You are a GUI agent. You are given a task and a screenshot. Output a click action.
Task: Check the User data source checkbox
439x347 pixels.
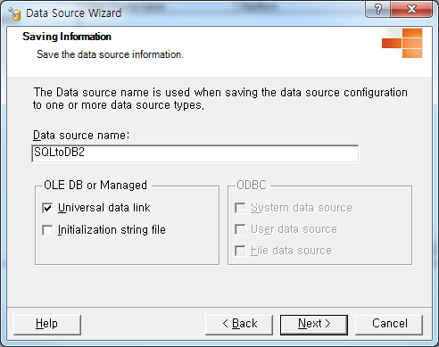coord(240,229)
